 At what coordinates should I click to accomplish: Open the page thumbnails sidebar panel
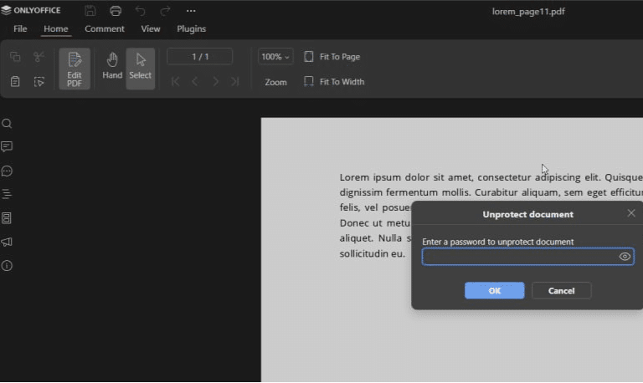pos(7,218)
